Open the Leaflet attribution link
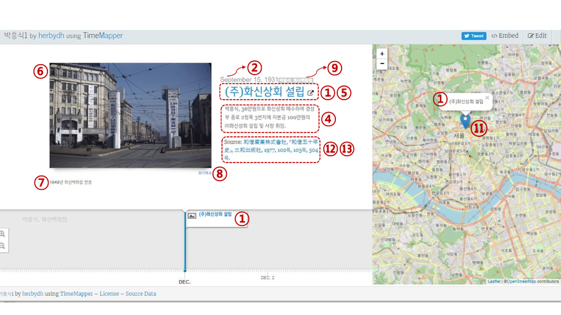The image size is (561, 315). 494,281
